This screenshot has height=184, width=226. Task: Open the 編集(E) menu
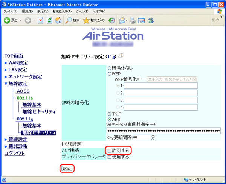pyautogui.click(x=27, y=11)
